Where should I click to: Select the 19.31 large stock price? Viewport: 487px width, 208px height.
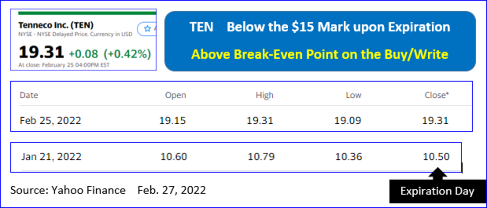41,53
